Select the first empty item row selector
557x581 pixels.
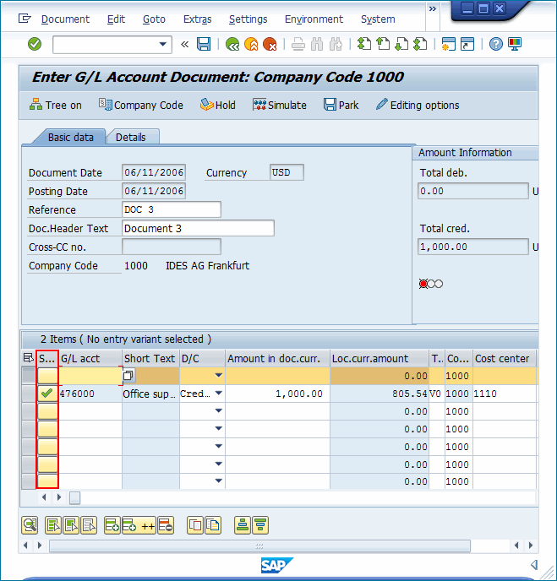click(29, 376)
